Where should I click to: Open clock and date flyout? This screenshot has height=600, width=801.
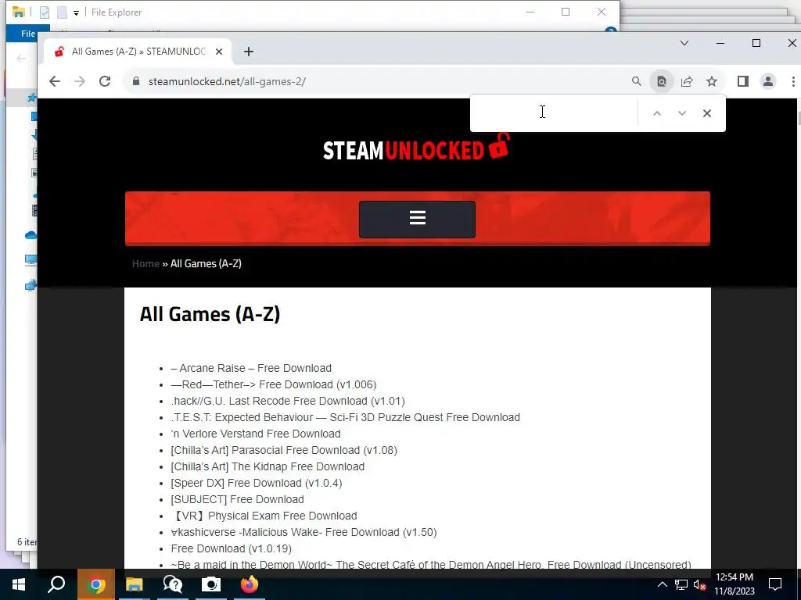(x=734, y=584)
